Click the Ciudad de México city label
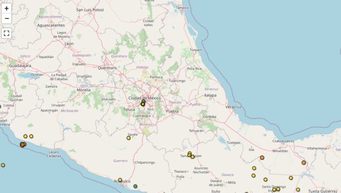Screen dimensions: 341x193 (144, 98)
